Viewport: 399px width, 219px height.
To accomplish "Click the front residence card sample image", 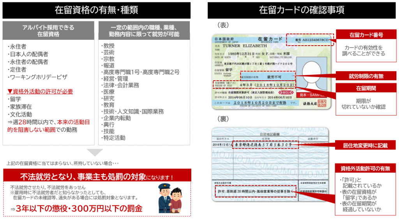I will click(x=272, y=72).
